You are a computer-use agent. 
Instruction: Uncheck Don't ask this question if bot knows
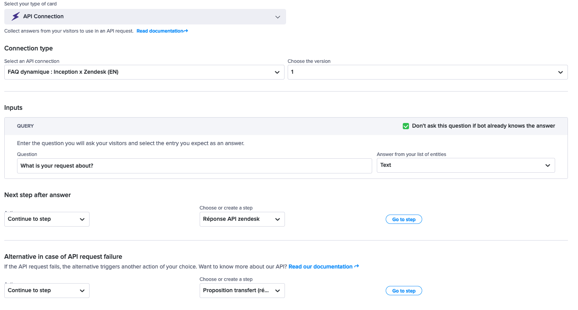click(406, 126)
